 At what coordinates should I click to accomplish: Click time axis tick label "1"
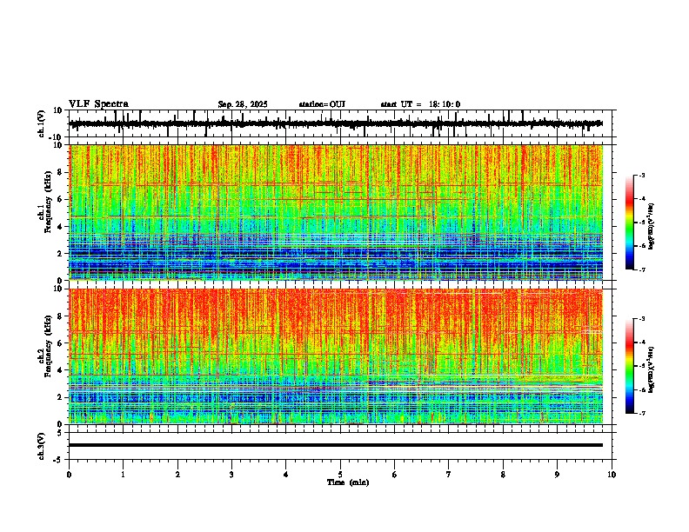pyautogui.click(x=123, y=475)
